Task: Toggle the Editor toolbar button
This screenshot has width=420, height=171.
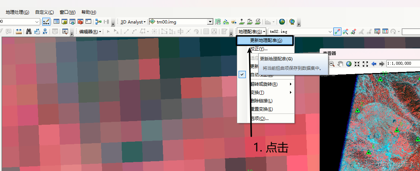Action: click(46, 22)
